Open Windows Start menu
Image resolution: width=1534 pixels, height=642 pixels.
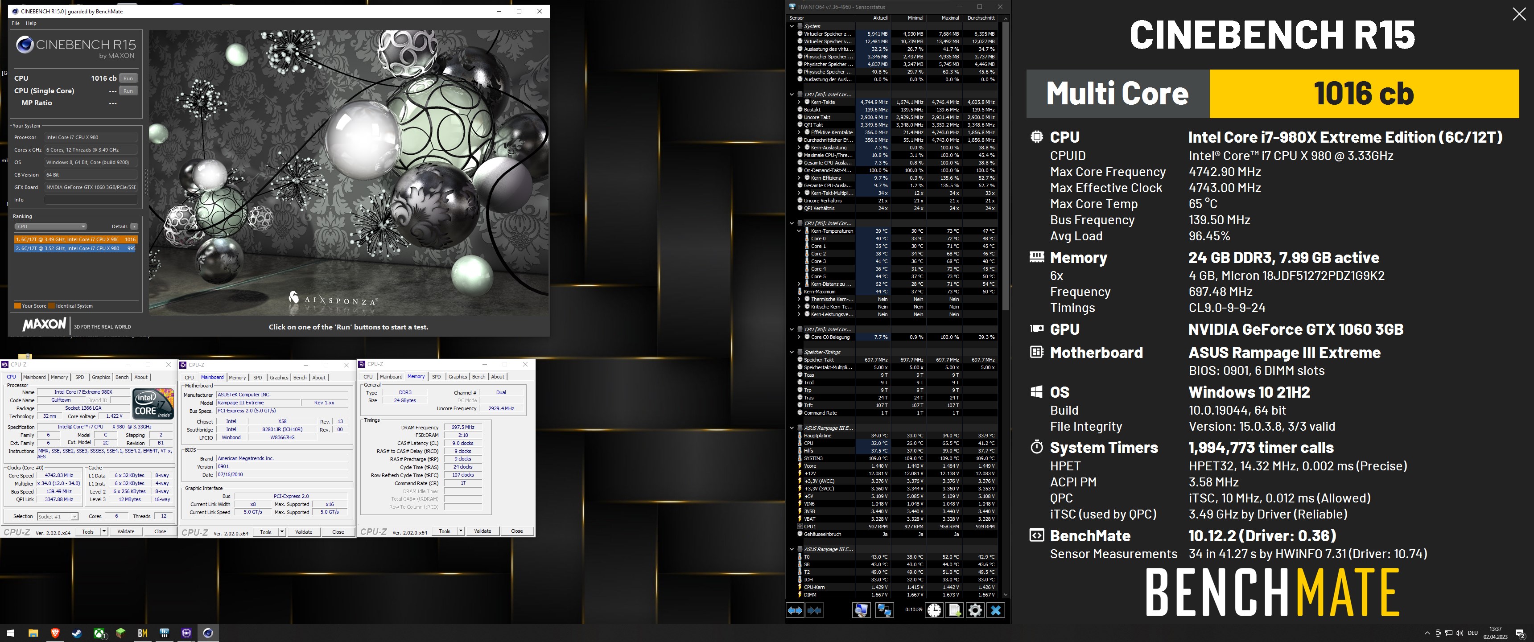[x=10, y=633]
